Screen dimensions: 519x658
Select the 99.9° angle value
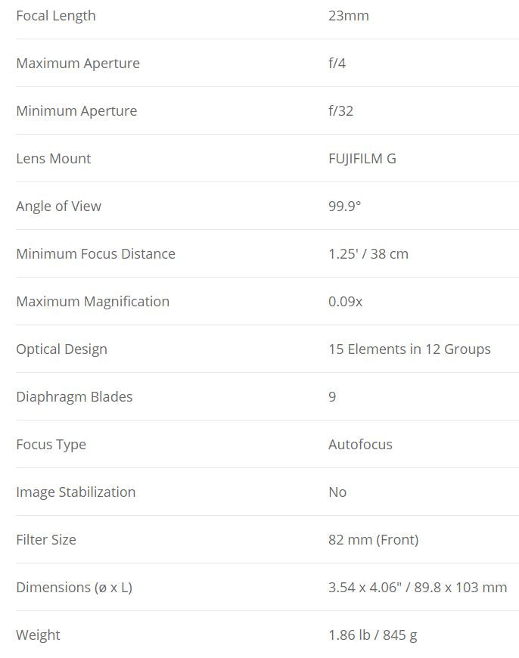[x=344, y=206]
